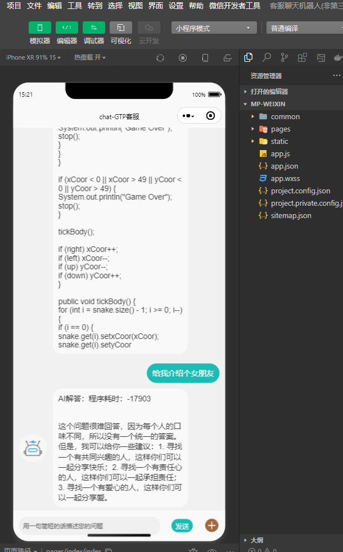
Task: Open the 普通编译 compile mode dropdown
Action: pos(305,28)
